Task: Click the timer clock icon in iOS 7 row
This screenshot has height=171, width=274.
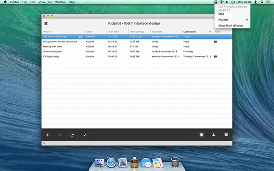Action: (x=80, y=37)
